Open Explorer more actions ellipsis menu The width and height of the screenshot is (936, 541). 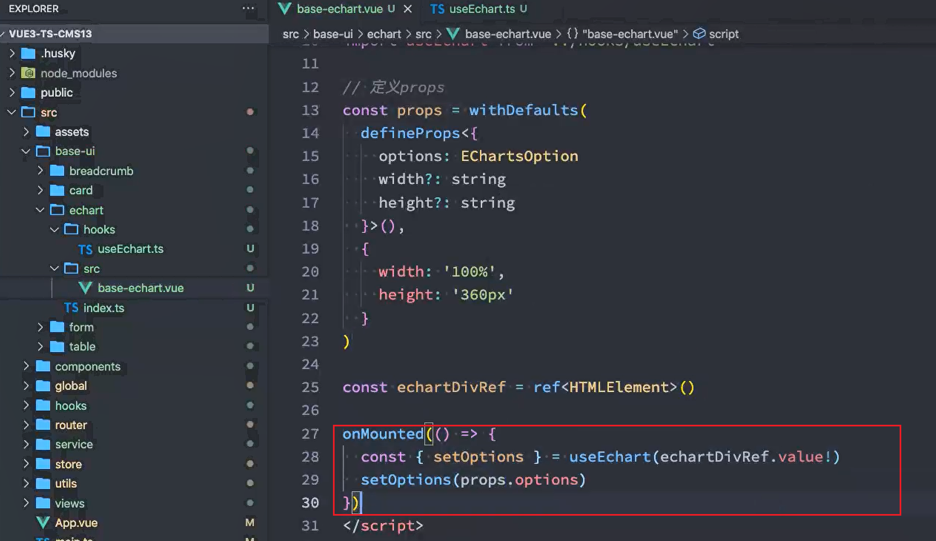coord(249,8)
